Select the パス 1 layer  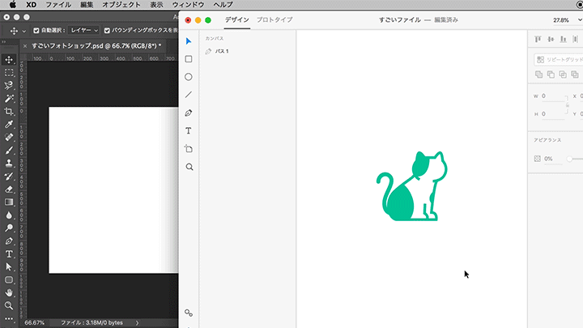(222, 51)
